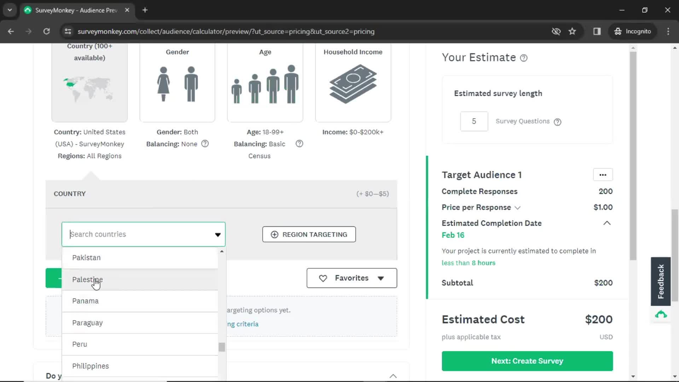
Task: Select Peru from the country list
Action: tap(140, 344)
